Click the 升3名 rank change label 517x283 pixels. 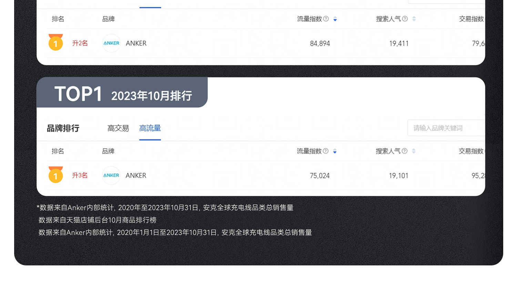pyautogui.click(x=80, y=175)
